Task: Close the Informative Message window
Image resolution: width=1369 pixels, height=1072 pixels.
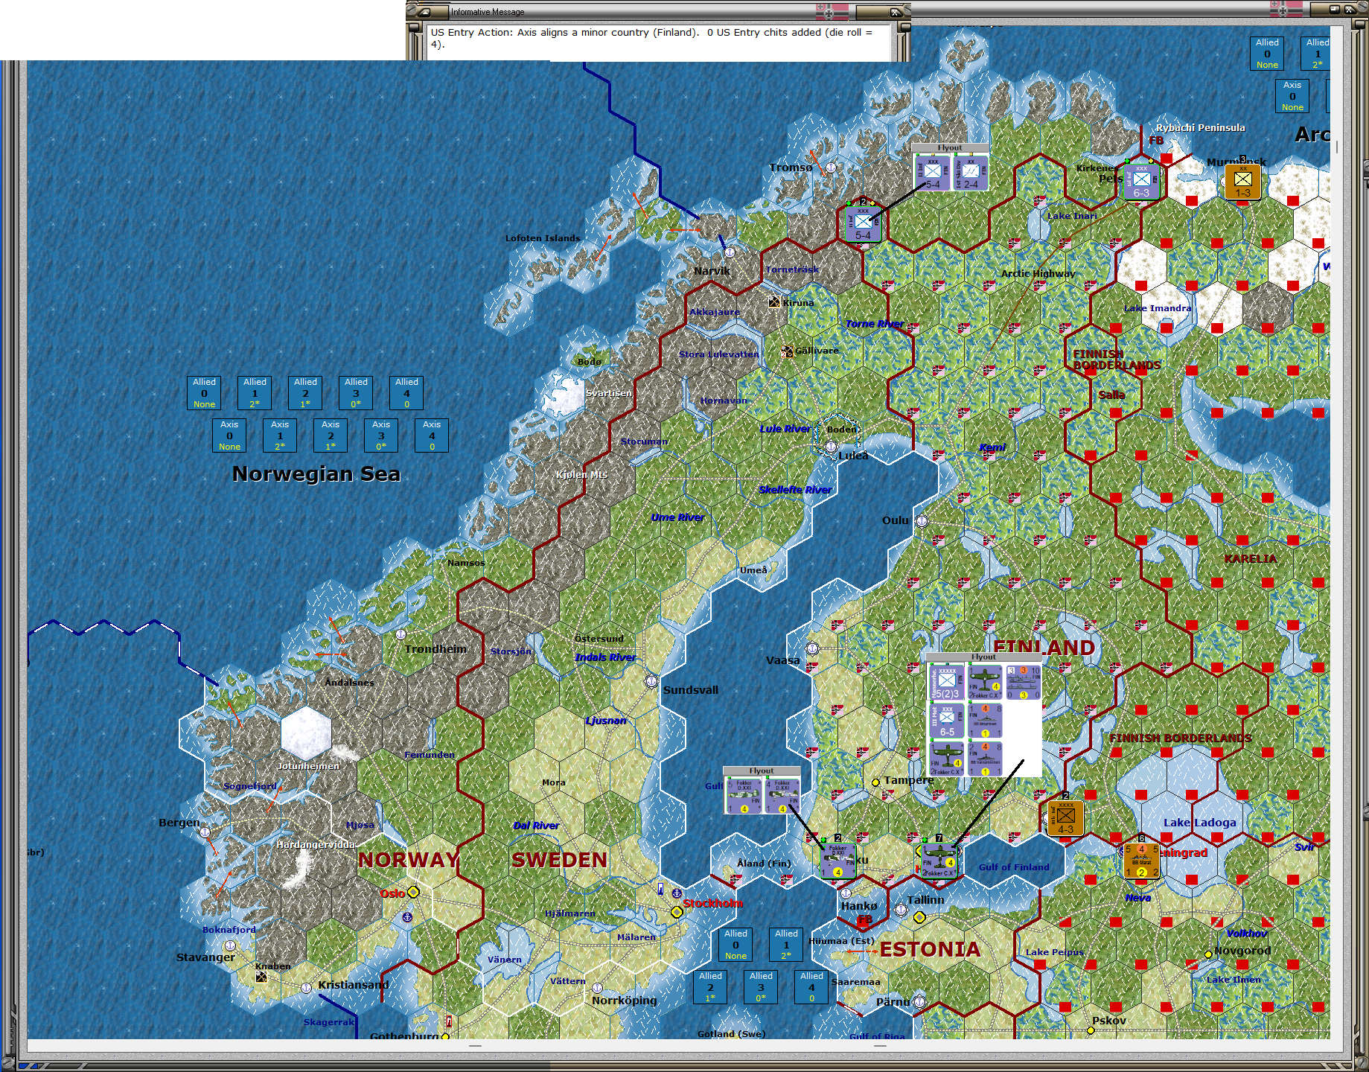Action: [x=896, y=12]
